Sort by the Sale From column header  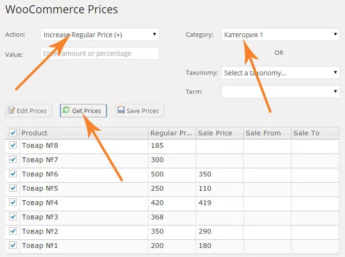[x=268, y=133]
